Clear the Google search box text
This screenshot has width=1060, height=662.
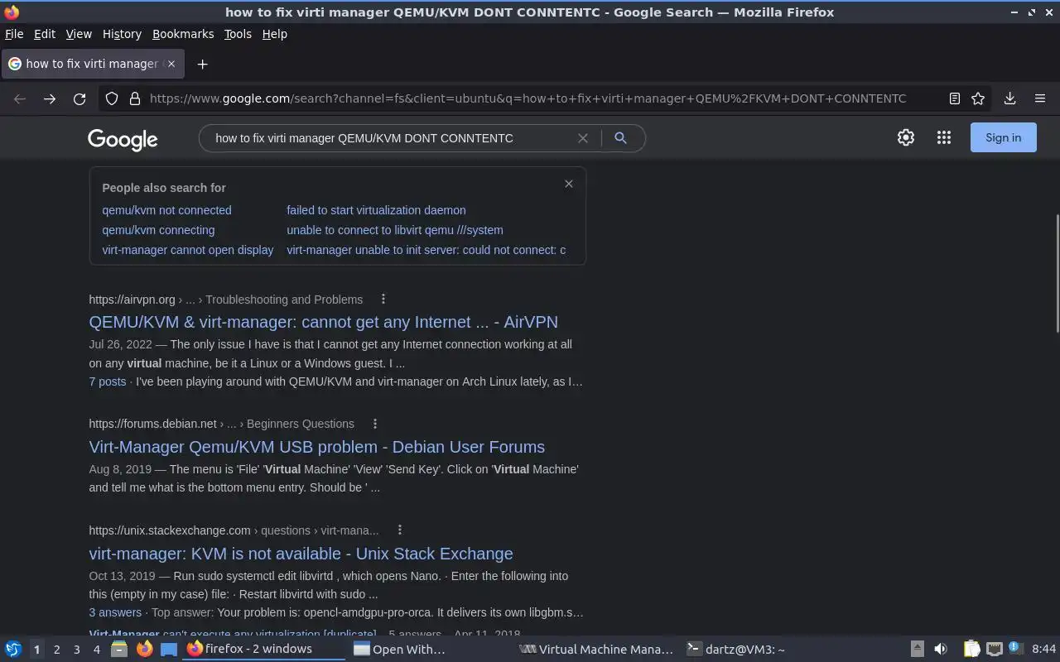pos(583,138)
